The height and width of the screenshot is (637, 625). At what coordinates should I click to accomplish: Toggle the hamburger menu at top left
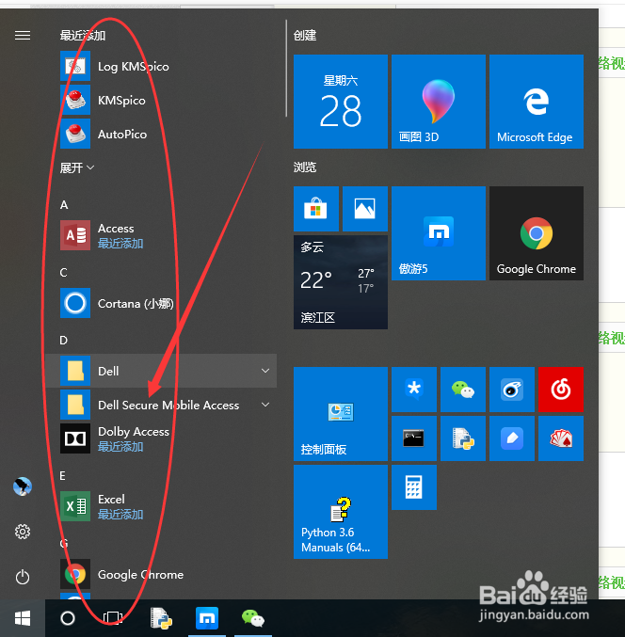23,36
